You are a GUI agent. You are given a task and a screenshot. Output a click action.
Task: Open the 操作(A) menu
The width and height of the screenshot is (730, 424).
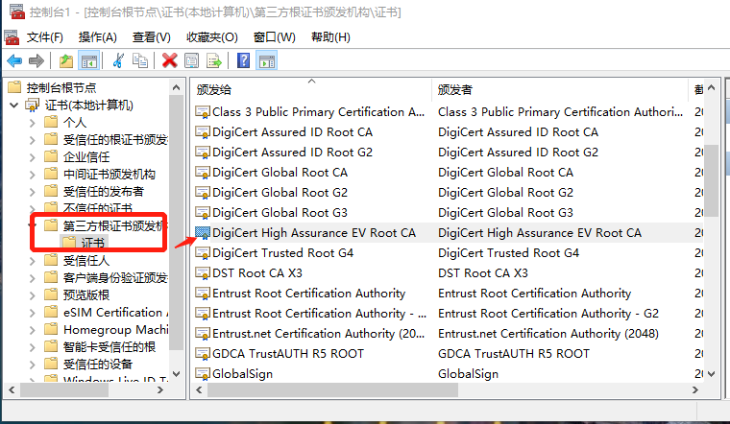point(97,37)
